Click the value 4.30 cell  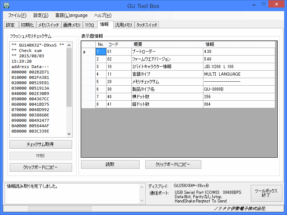pos(239,52)
